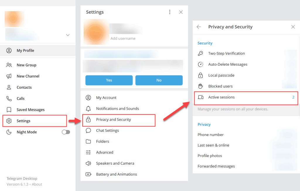Toggle the Night Mode switch
The height and width of the screenshot is (191, 300).
[x=66, y=132]
